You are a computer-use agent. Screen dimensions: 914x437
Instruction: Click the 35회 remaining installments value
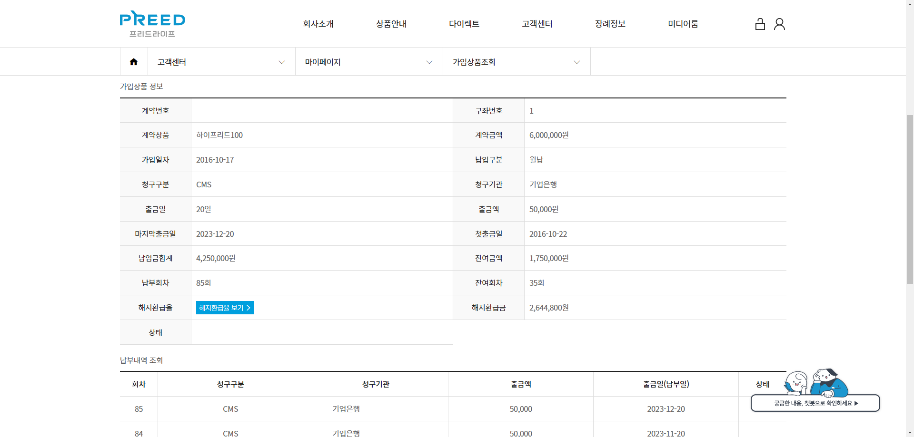537,283
